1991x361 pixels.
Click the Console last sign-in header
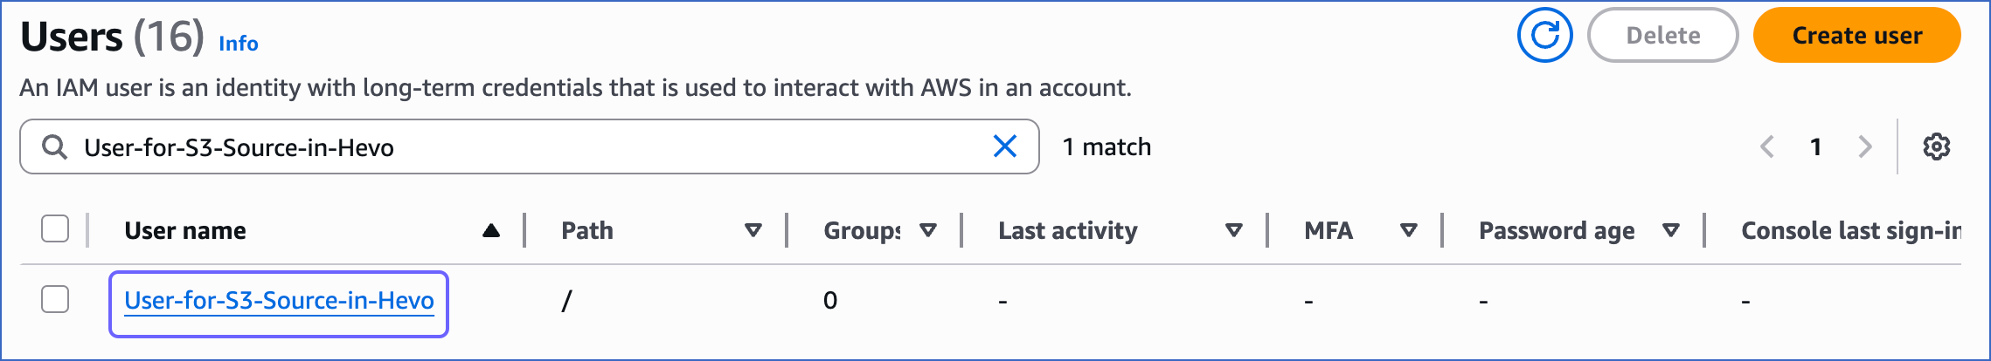point(1850,230)
